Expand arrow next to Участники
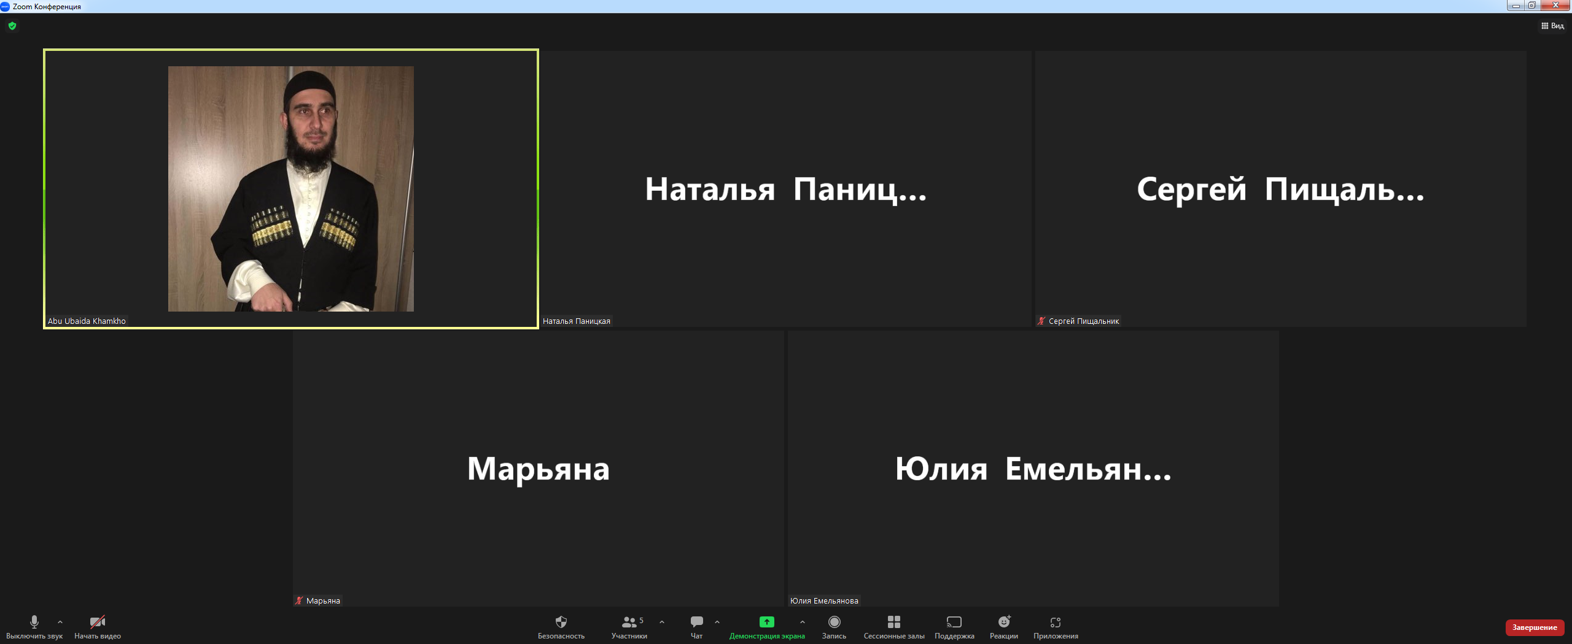Viewport: 1572px width, 644px height. [x=662, y=622]
